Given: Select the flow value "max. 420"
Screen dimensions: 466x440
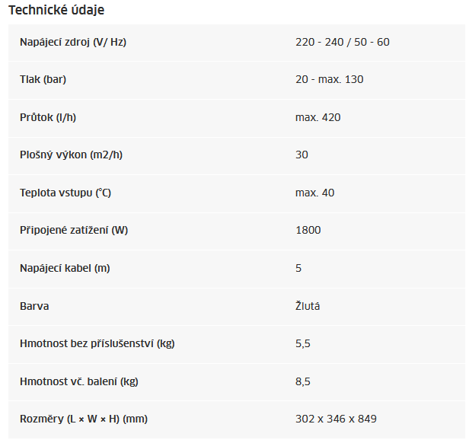Looking at the screenshot, I should pos(318,117).
